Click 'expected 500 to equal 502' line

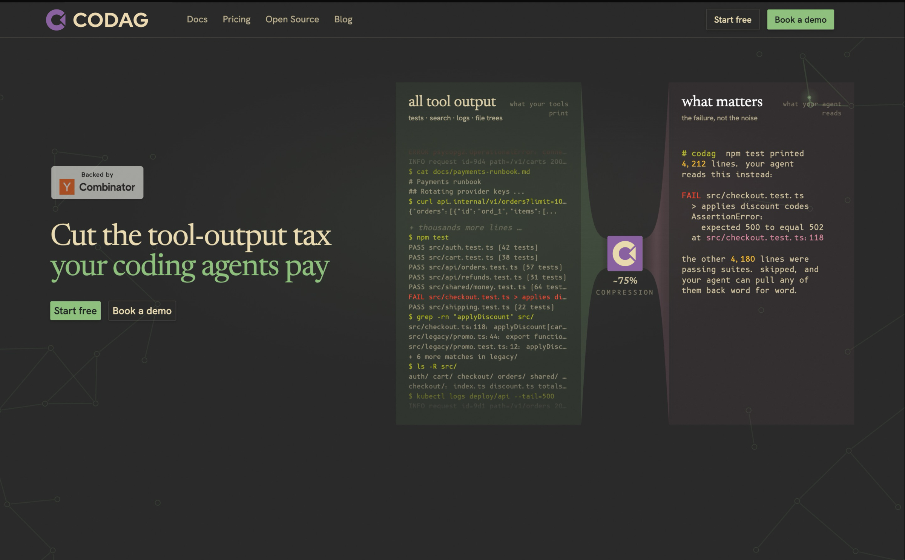pyautogui.click(x=762, y=227)
